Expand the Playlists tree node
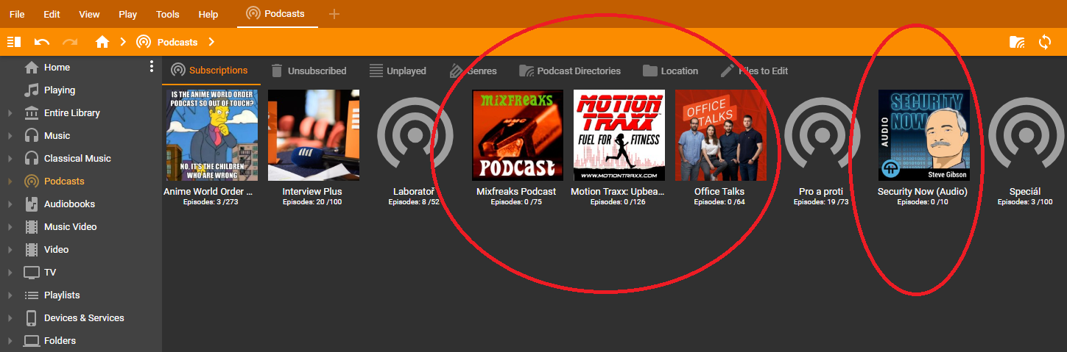Viewport: 1067px width, 352px height. point(10,295)
